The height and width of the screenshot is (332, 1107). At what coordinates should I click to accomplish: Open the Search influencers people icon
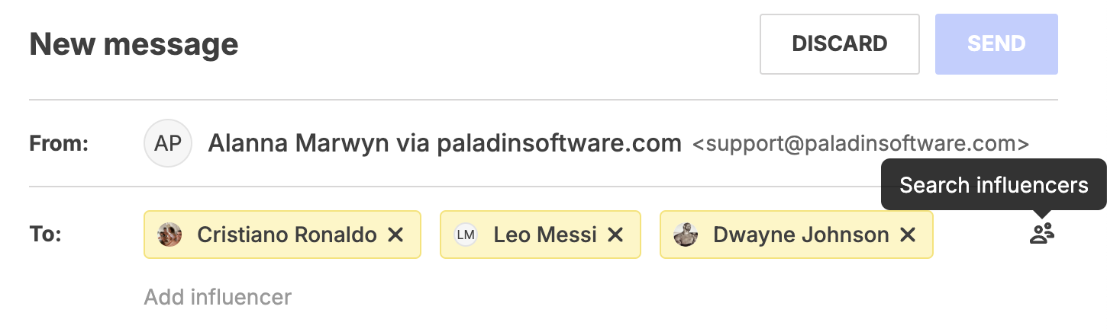(1041, 234)
